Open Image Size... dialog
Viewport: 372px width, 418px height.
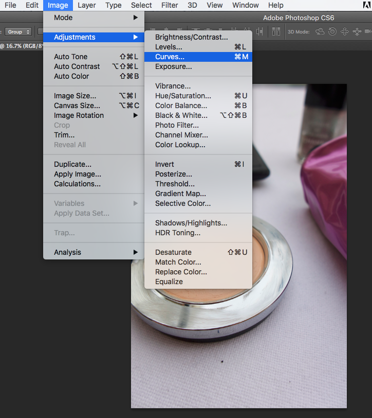[94, 96]
